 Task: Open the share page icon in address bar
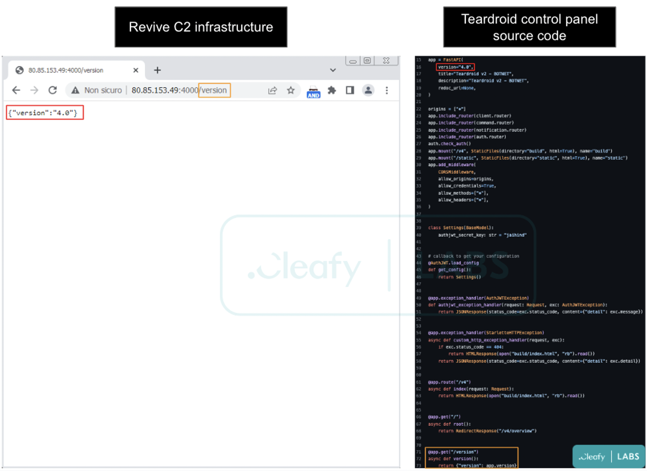pyautogui.click(x=273, y=90)
